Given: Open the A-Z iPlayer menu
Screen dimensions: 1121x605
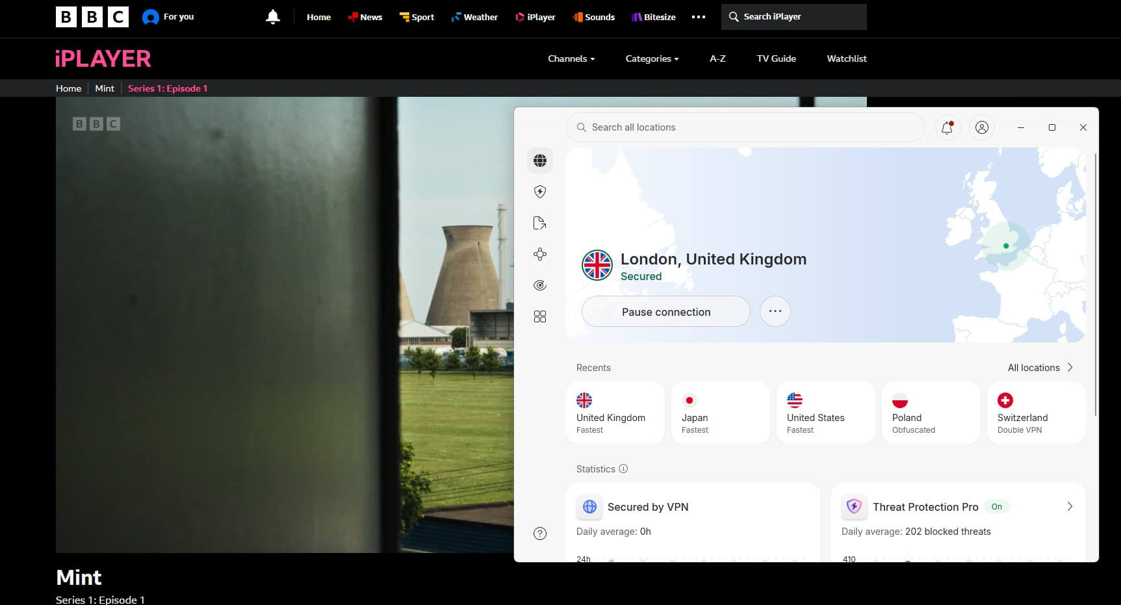Looking at the screenshot, I should tap(717, 58).
